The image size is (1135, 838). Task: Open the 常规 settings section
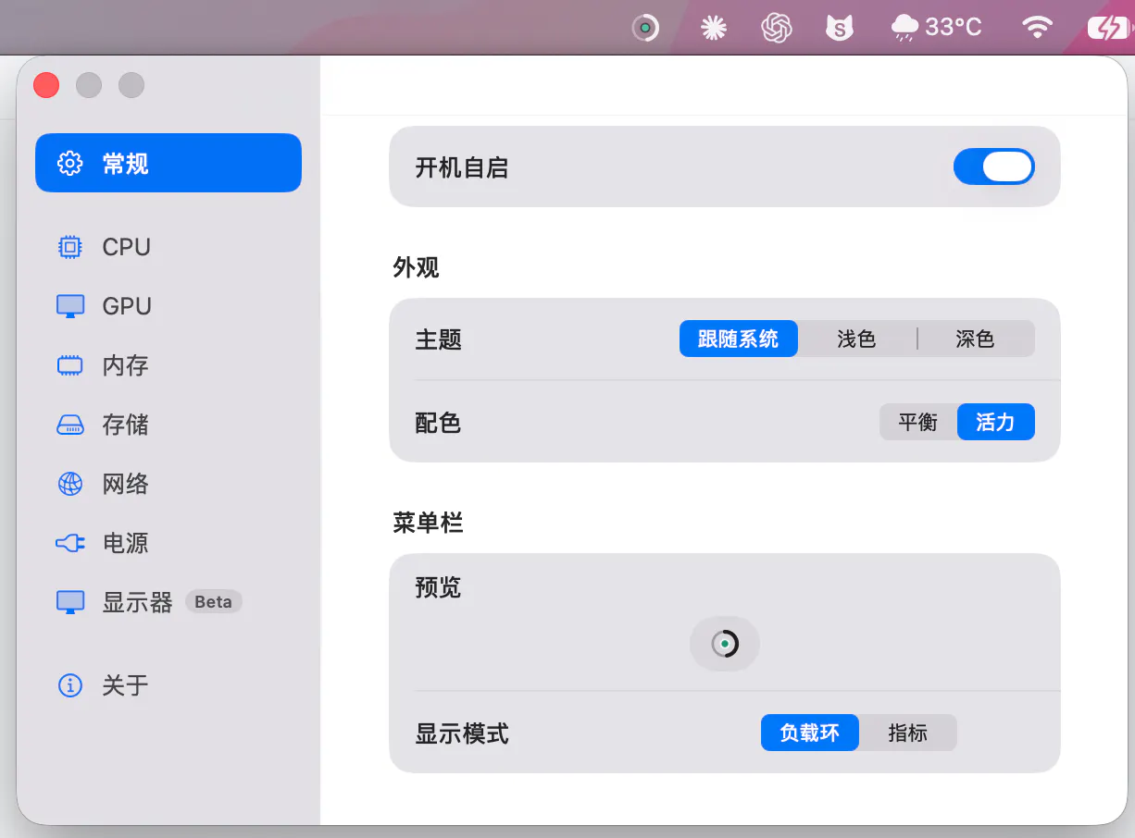(168, 164)
